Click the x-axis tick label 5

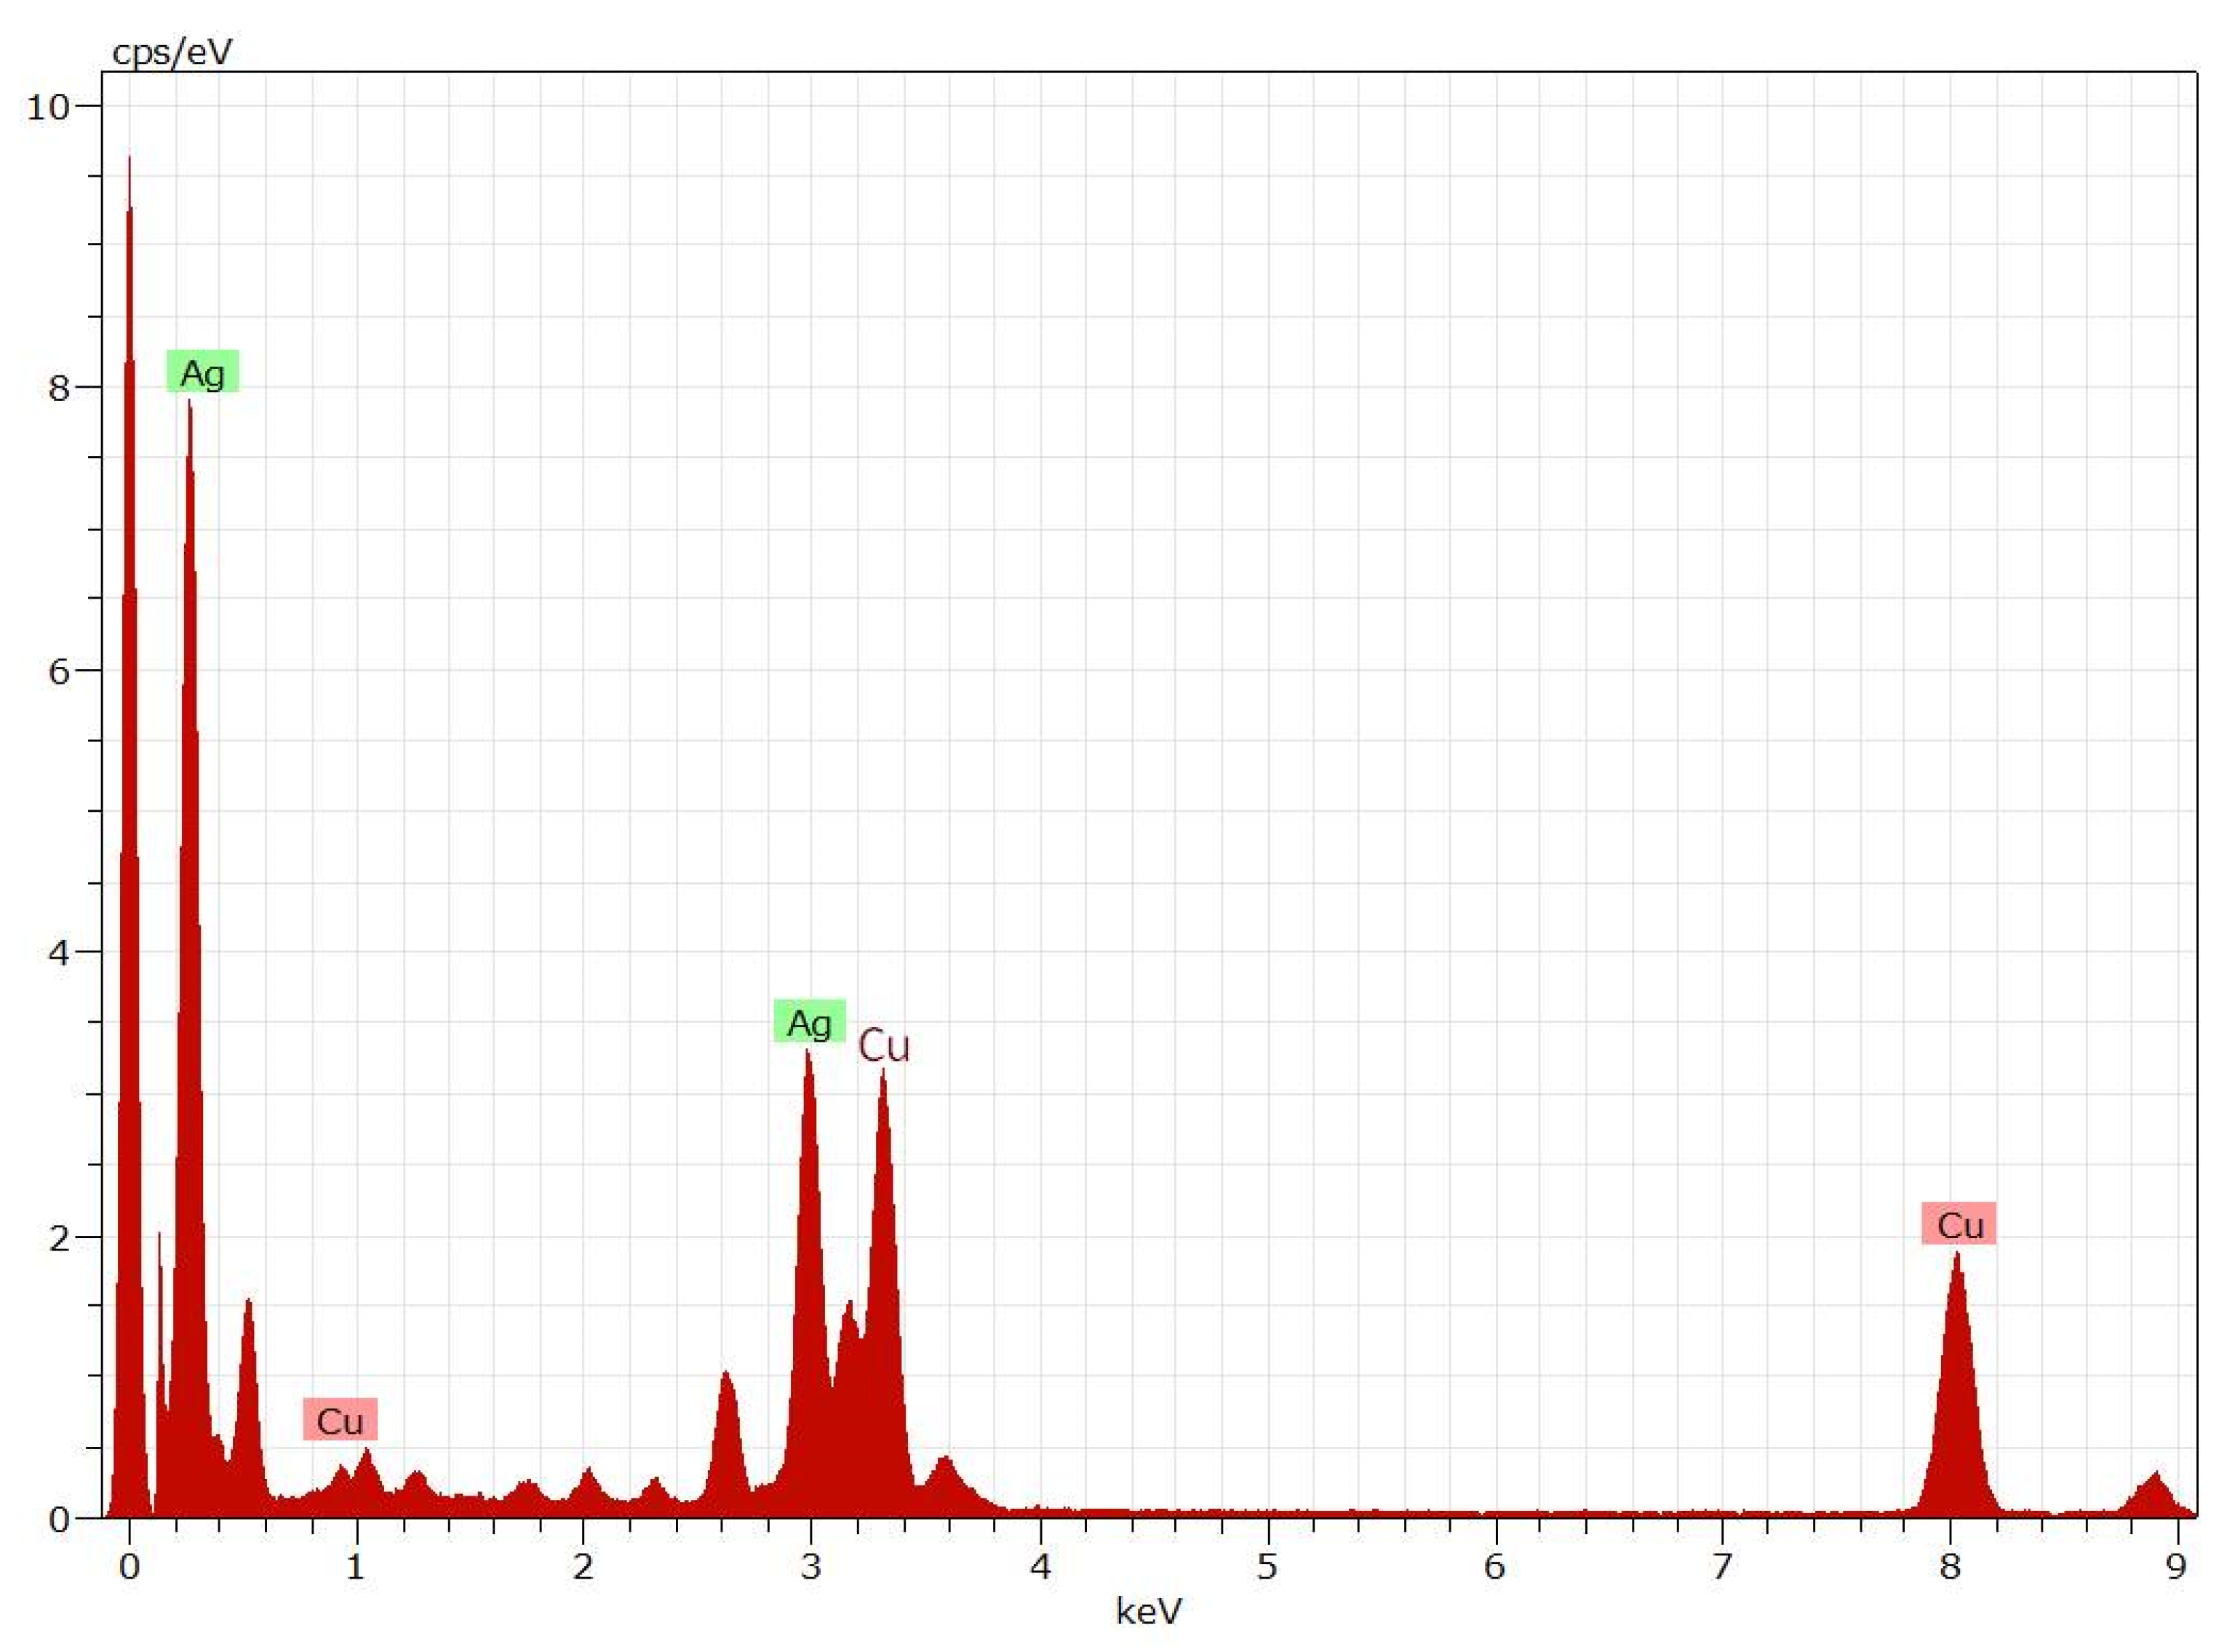point(1267,1566)
